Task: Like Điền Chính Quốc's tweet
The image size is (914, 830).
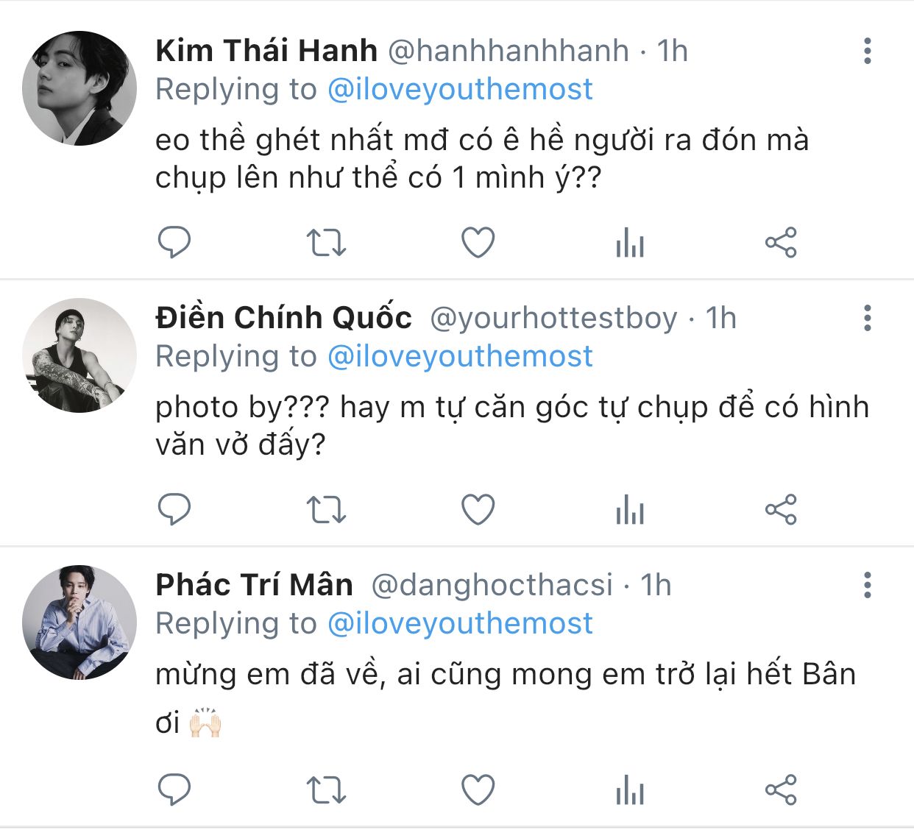Action: 478,509
